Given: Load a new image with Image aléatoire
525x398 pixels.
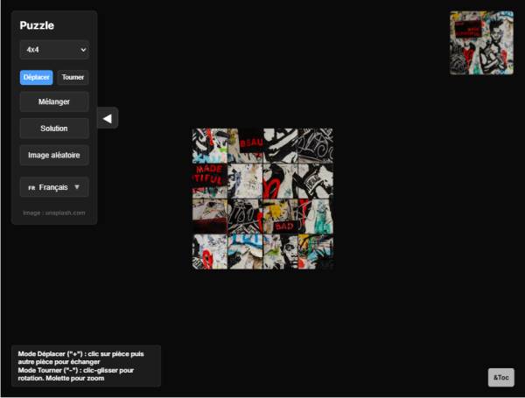Looking at the screenshot, I should [x=54, y=156].
